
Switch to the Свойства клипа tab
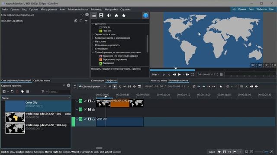click(x=42, y=81)
